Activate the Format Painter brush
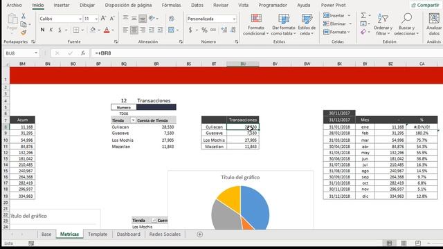Viewport: 443px width, 249px height. click(24, 33)
